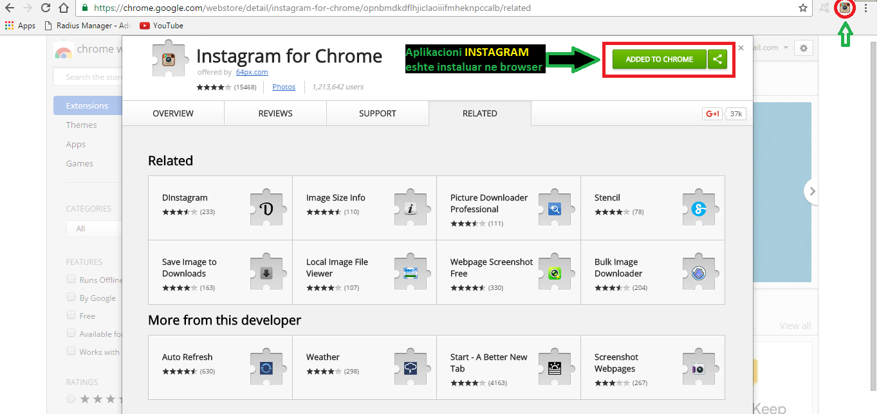The image size is (879, 414).
Task: Click the address bar URL
Action: click(x=312, y=8)
